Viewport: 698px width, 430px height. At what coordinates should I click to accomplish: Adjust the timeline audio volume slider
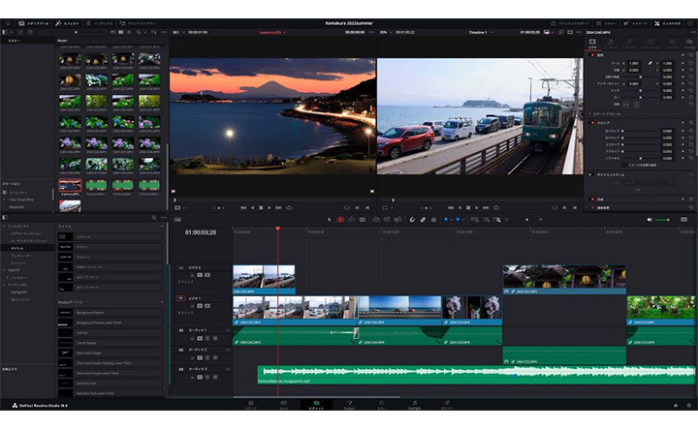(x=667, y=220)
